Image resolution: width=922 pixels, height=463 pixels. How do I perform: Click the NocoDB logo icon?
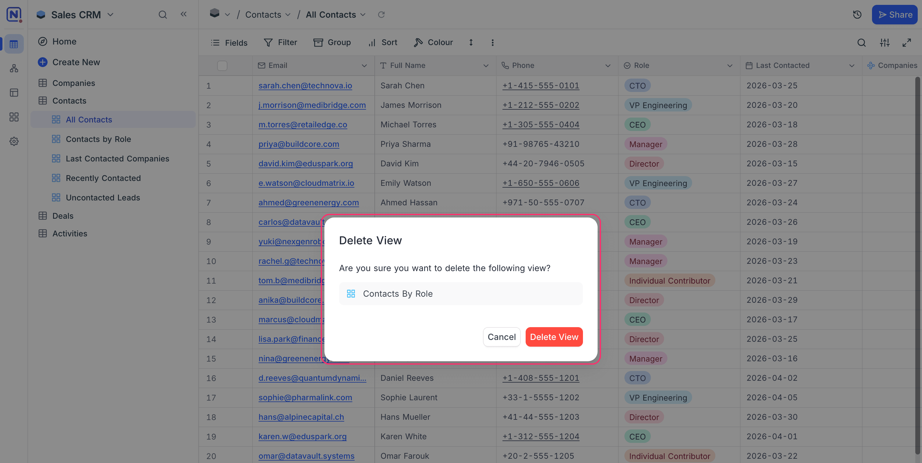[x=14, y=14]
